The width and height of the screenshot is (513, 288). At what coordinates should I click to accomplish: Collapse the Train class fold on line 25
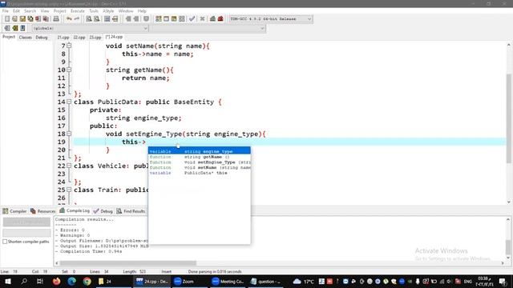click(69, 190)
